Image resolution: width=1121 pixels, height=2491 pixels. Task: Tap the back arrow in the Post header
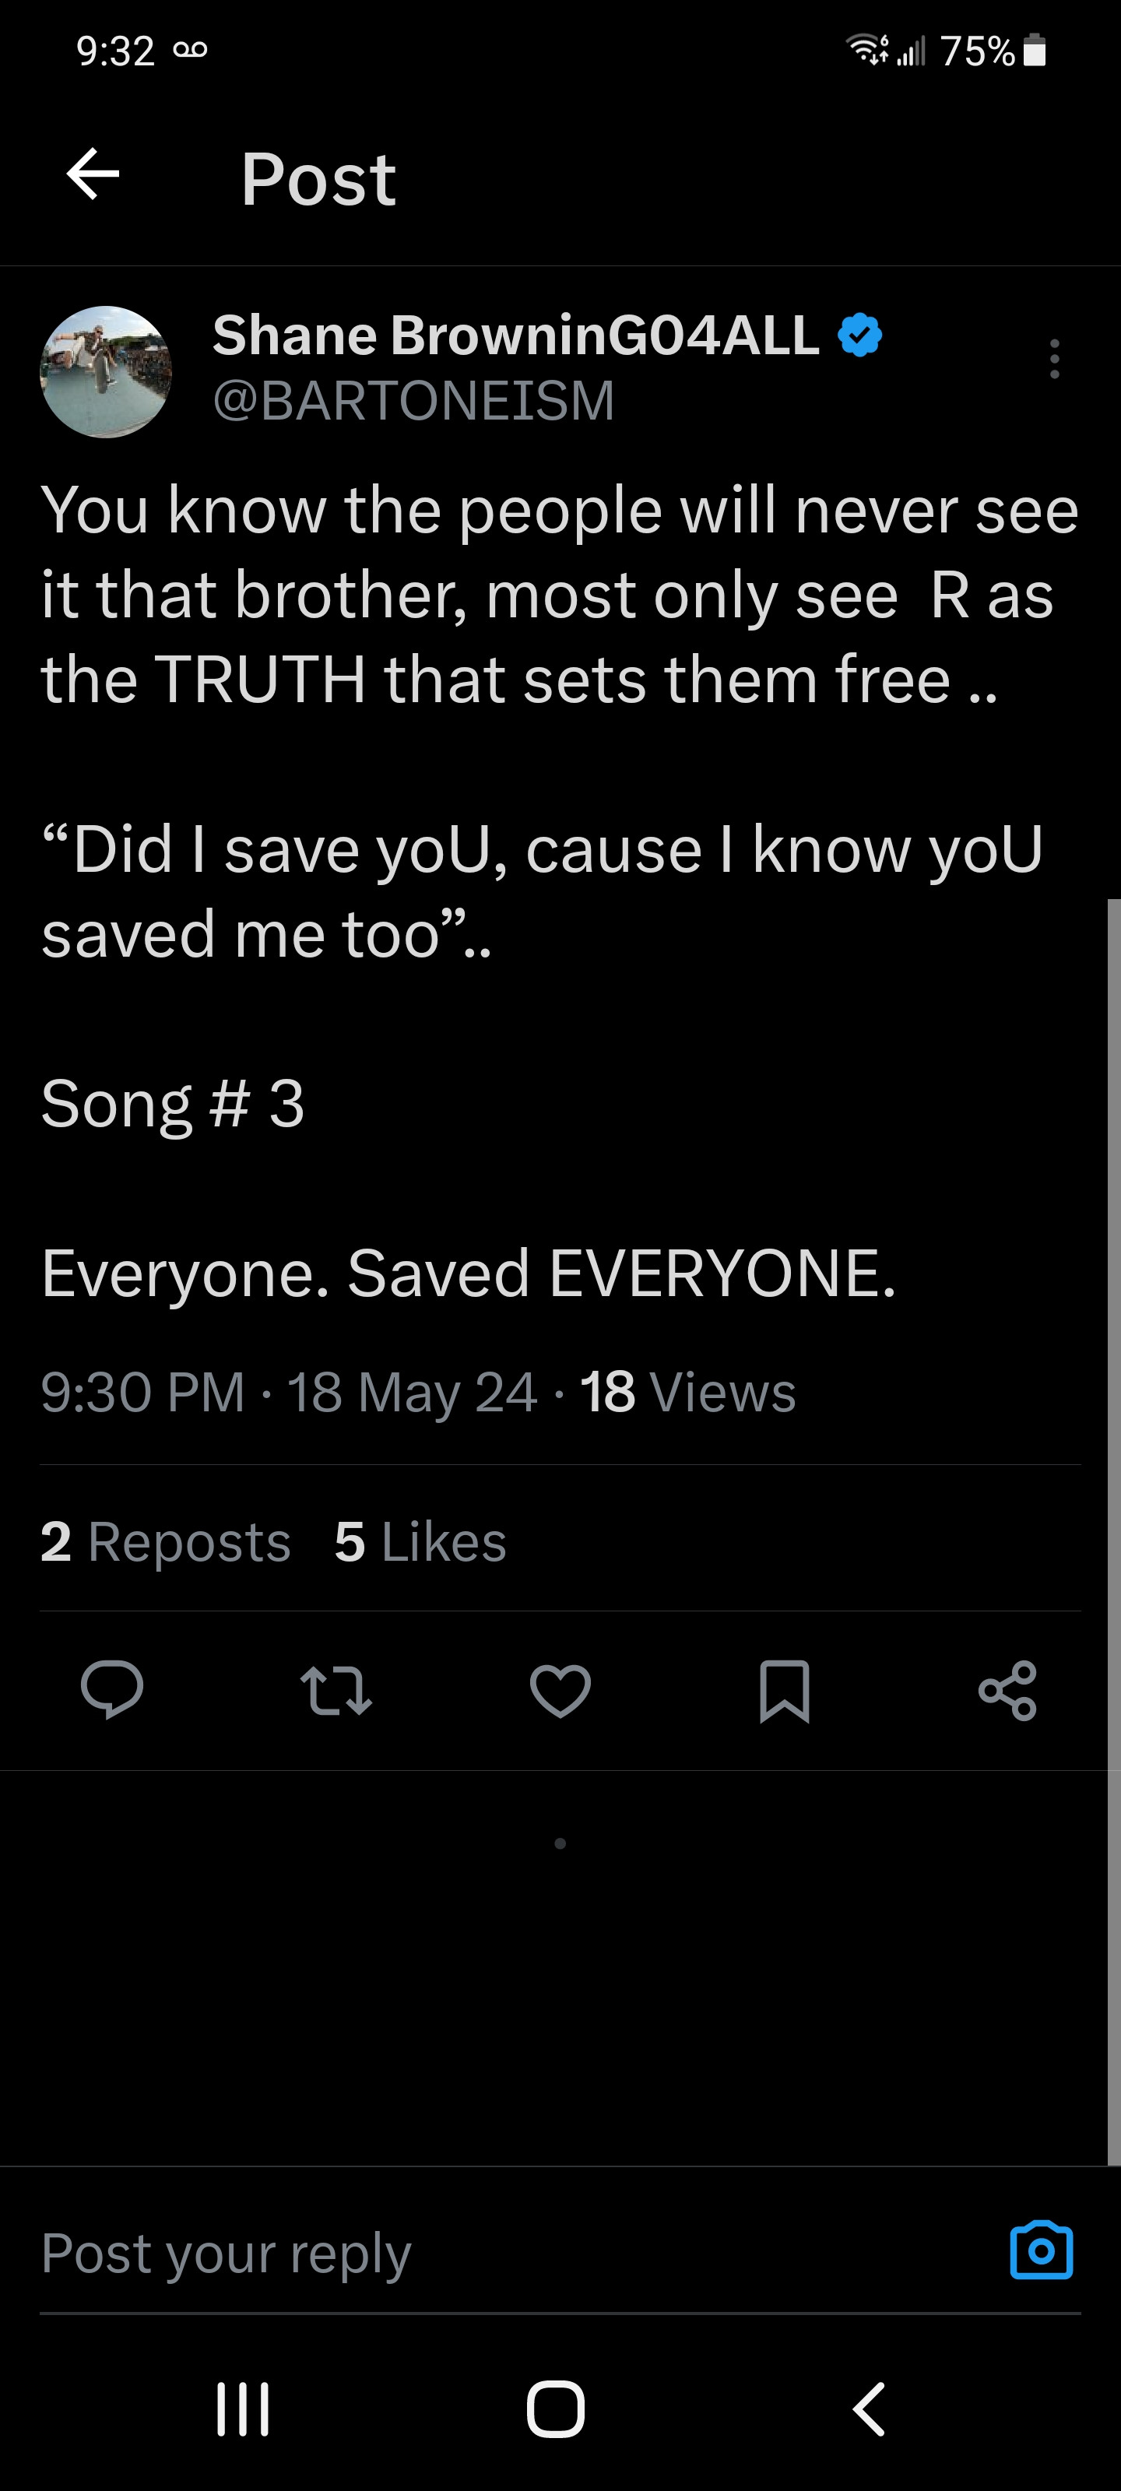93,175
